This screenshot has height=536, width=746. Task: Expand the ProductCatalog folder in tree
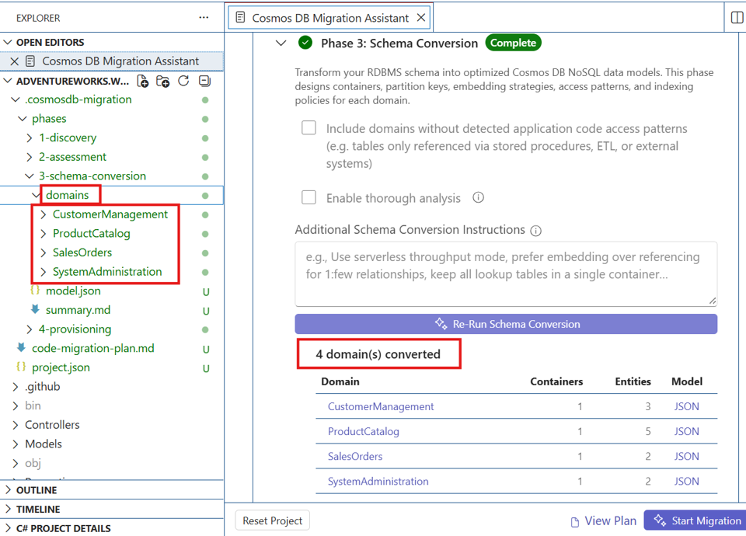coord(44,234)
